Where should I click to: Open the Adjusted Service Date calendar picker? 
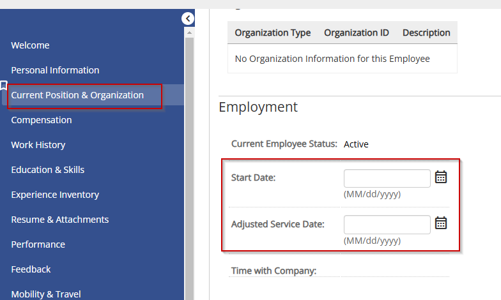pyautogui.click(x=441, y=223)
